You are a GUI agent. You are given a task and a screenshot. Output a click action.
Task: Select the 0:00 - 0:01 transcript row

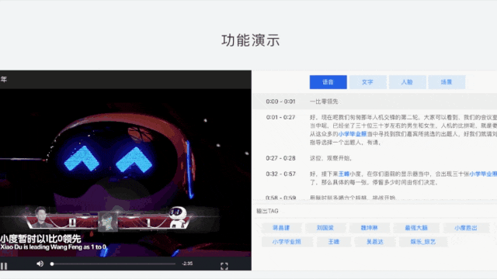pos(374,102)
